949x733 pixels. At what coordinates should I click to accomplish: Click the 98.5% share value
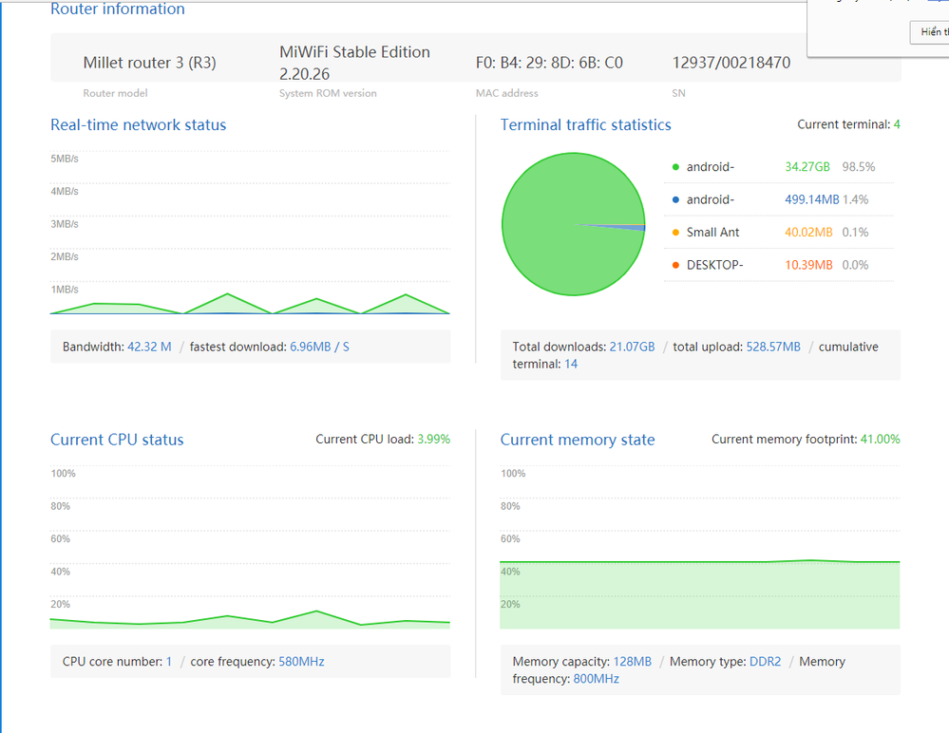pos(858,167)
